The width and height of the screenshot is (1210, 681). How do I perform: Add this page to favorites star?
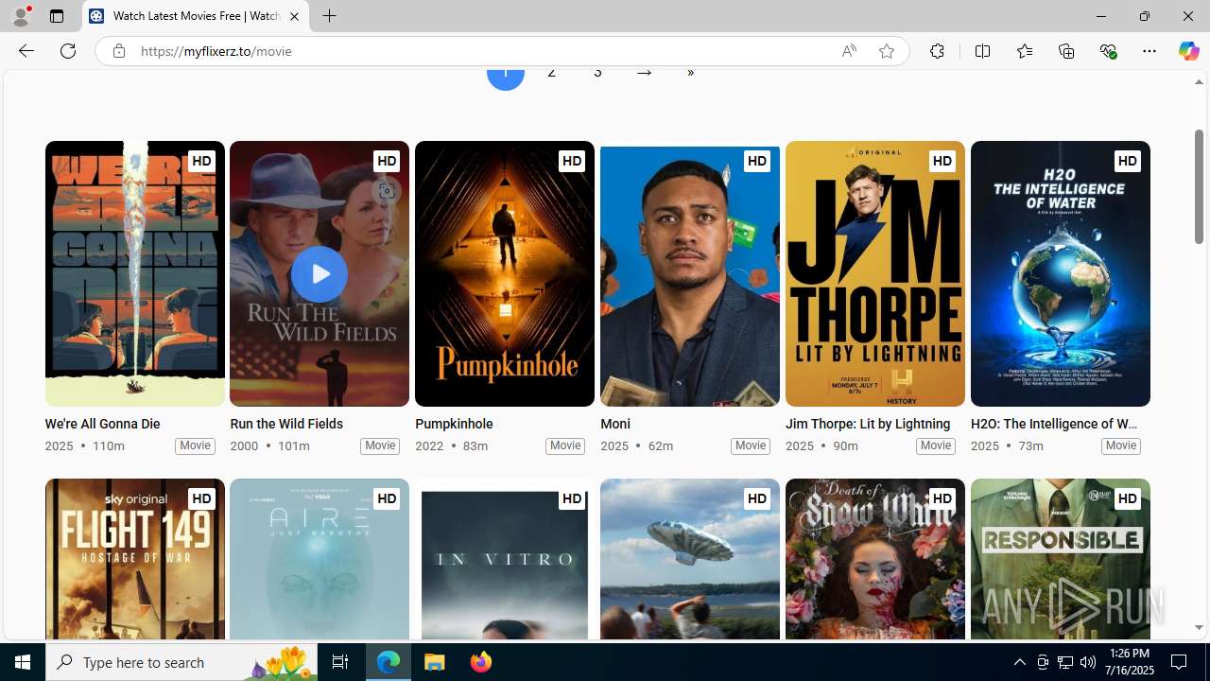pyautogui.click(x=886, y=51)
